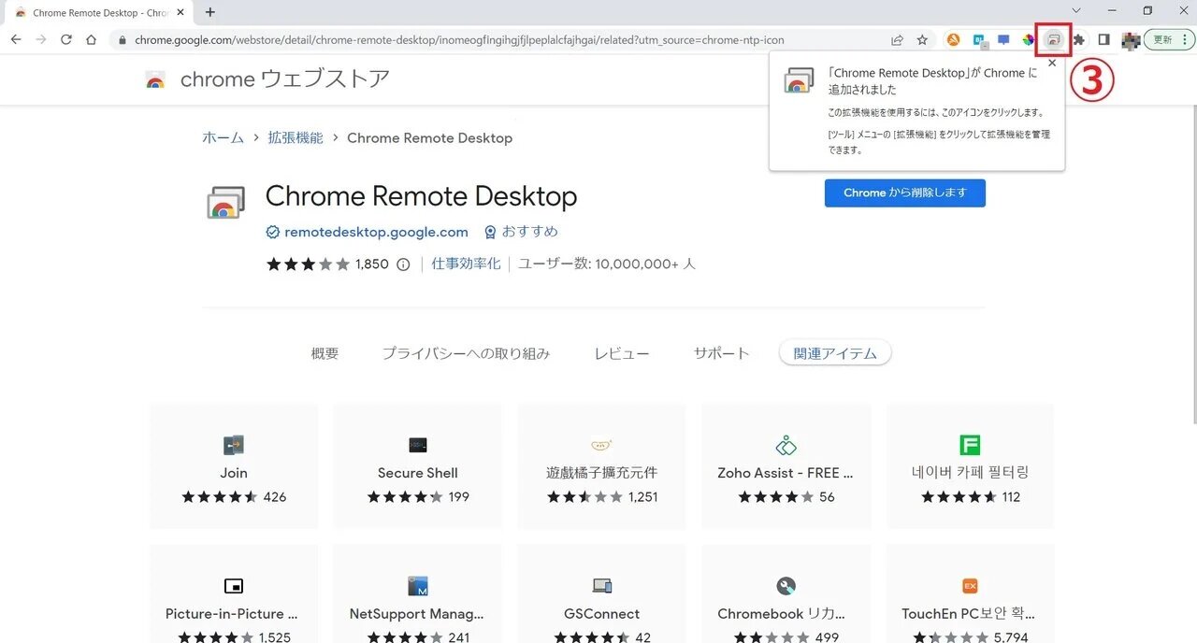Focus the address bar URL
This screenshot has width=1197, height=643.
click(x=459, y=40)
